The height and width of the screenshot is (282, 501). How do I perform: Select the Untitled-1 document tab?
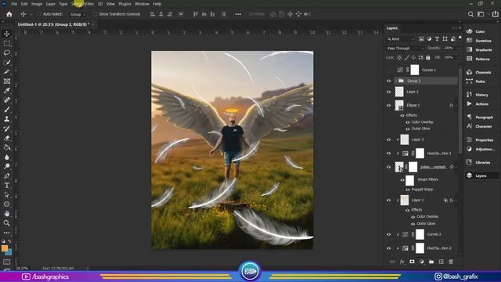point(53,24)
